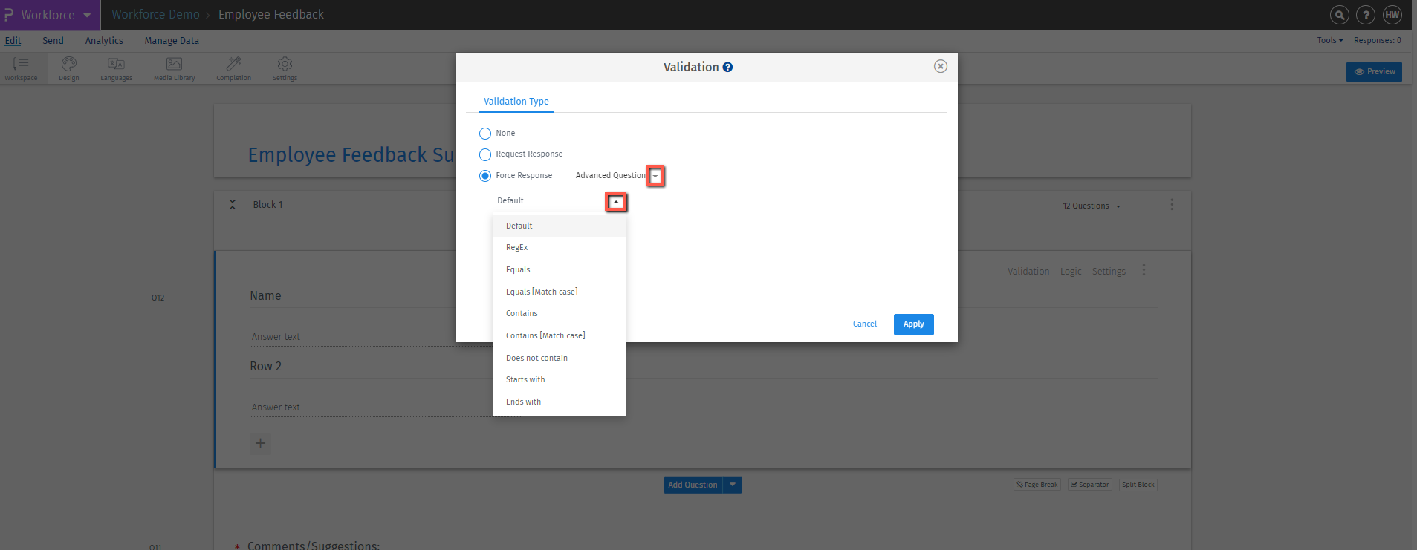Image resolution: width=1417 pixels, height=550 pixels.
Task: Choose Contains from the validation list
Action: (x=560, y=313)
